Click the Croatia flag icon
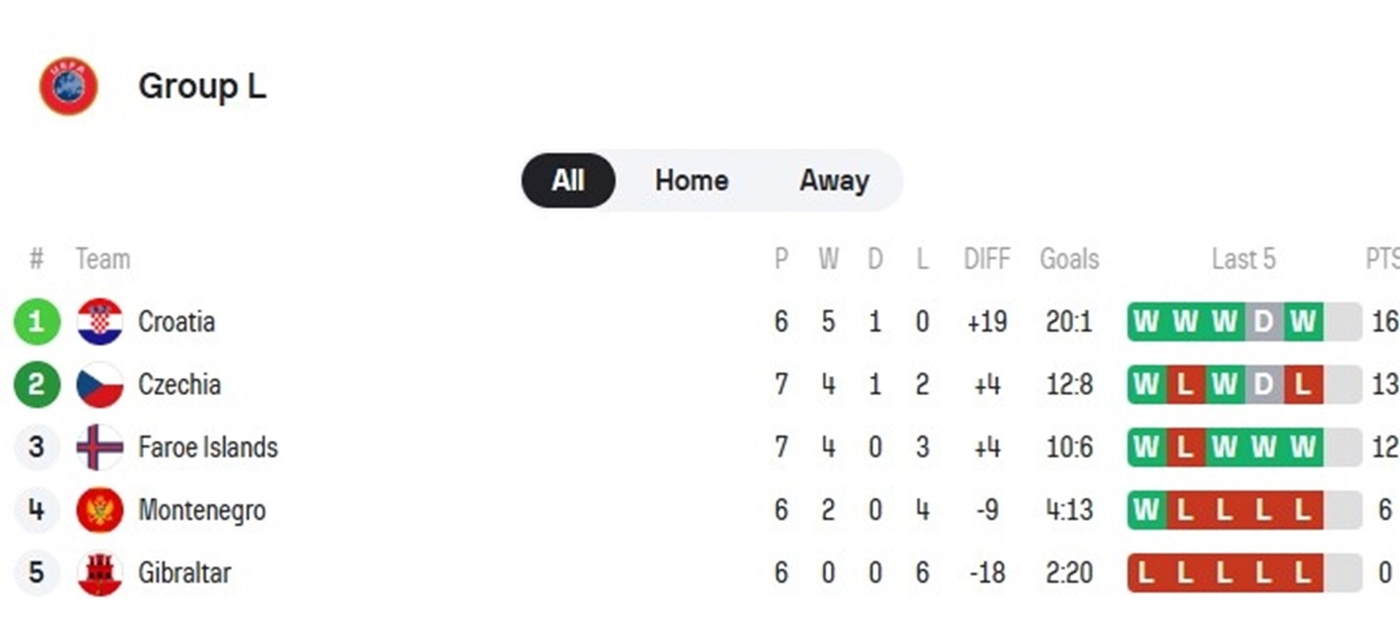This screenshot has height=620, width=1400. point(100,322)
